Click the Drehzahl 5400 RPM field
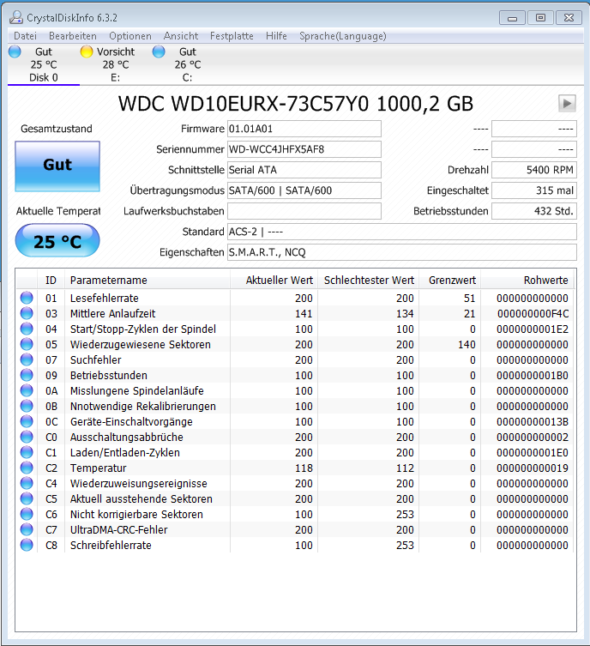 tap(534, 170)
